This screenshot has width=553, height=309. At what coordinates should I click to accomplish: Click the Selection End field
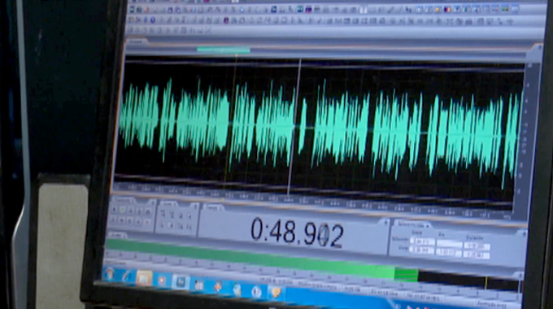449,244
